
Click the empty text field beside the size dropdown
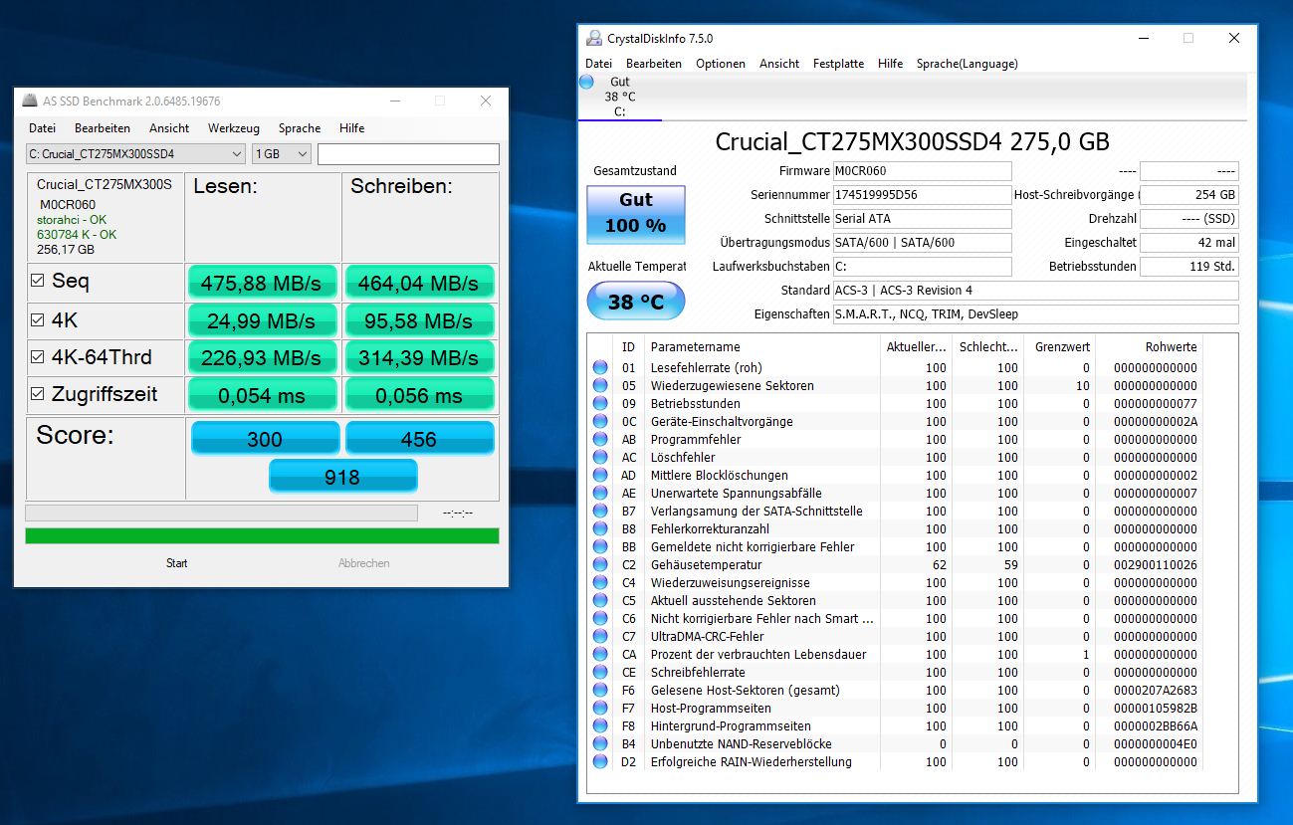tap(408, 154)
